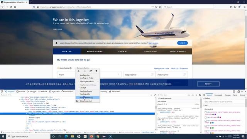
Task: Click the Depart Date field
Action: 139,75
